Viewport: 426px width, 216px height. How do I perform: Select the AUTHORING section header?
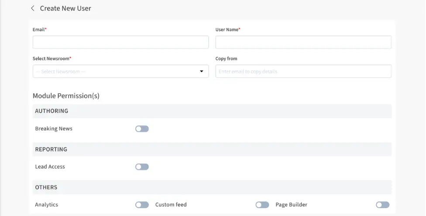tap(212, 111)
